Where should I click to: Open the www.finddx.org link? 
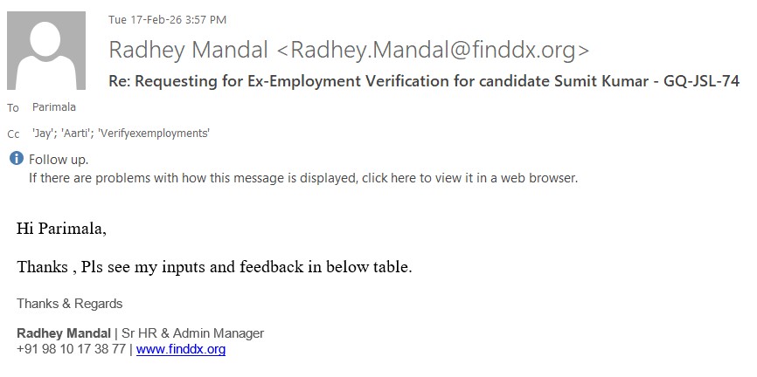(181, 350)
